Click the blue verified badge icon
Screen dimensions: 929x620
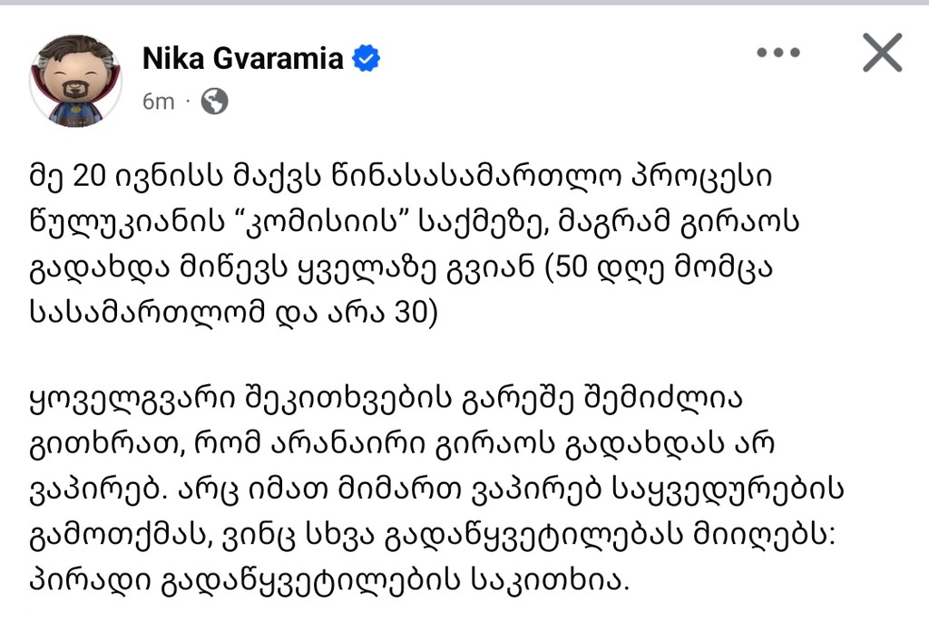point(367,59)
